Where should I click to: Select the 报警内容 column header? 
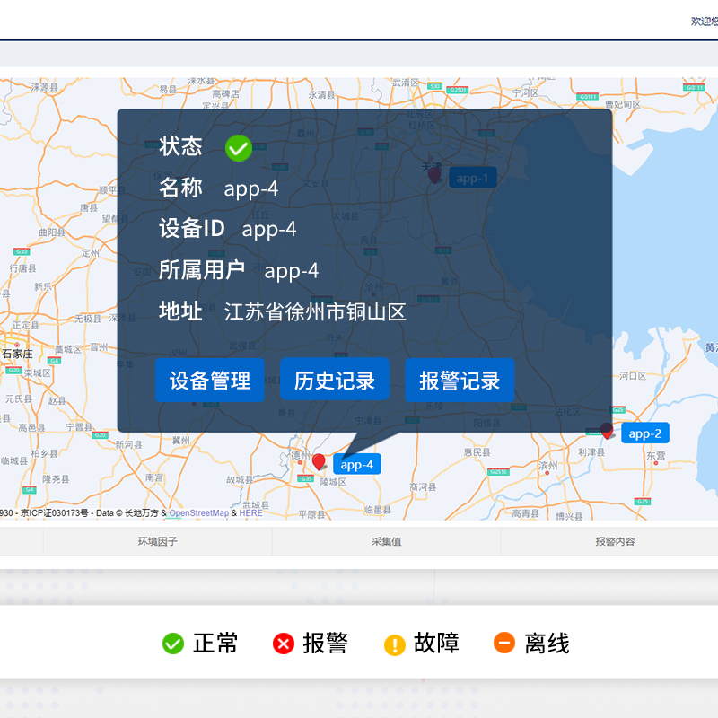click(x=615, y=542)
